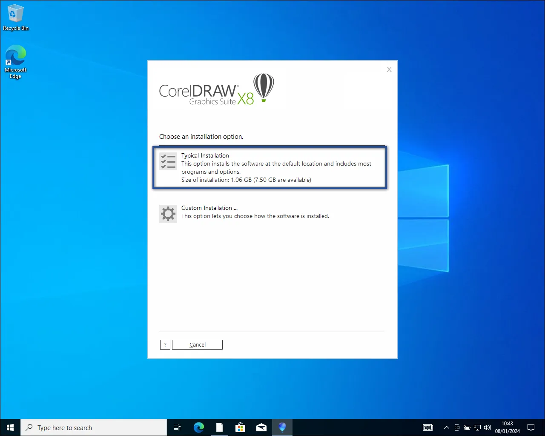
Task: Open the volume control in system tray
Action: (x=488, y=427)
